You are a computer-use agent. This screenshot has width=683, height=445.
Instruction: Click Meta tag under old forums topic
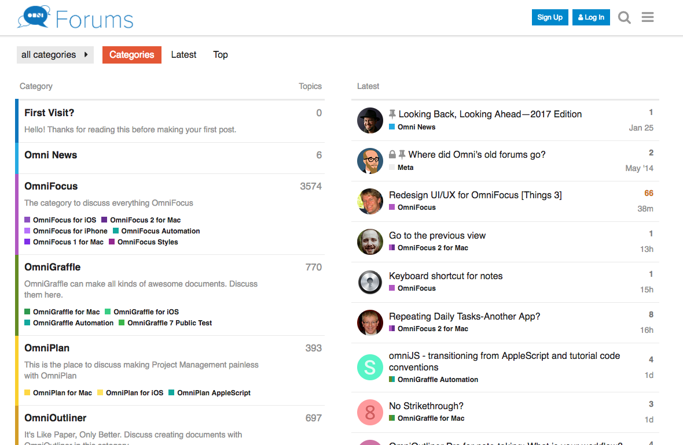click(401, 168)
